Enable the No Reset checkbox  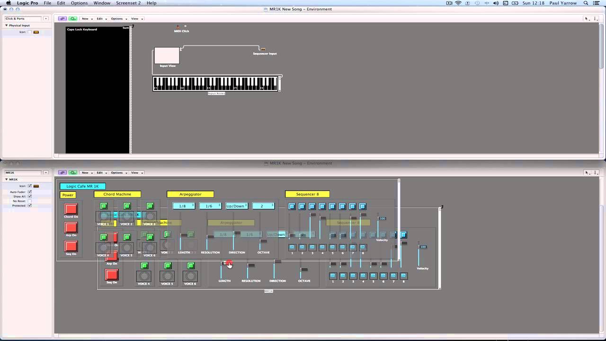click(30, 201)
